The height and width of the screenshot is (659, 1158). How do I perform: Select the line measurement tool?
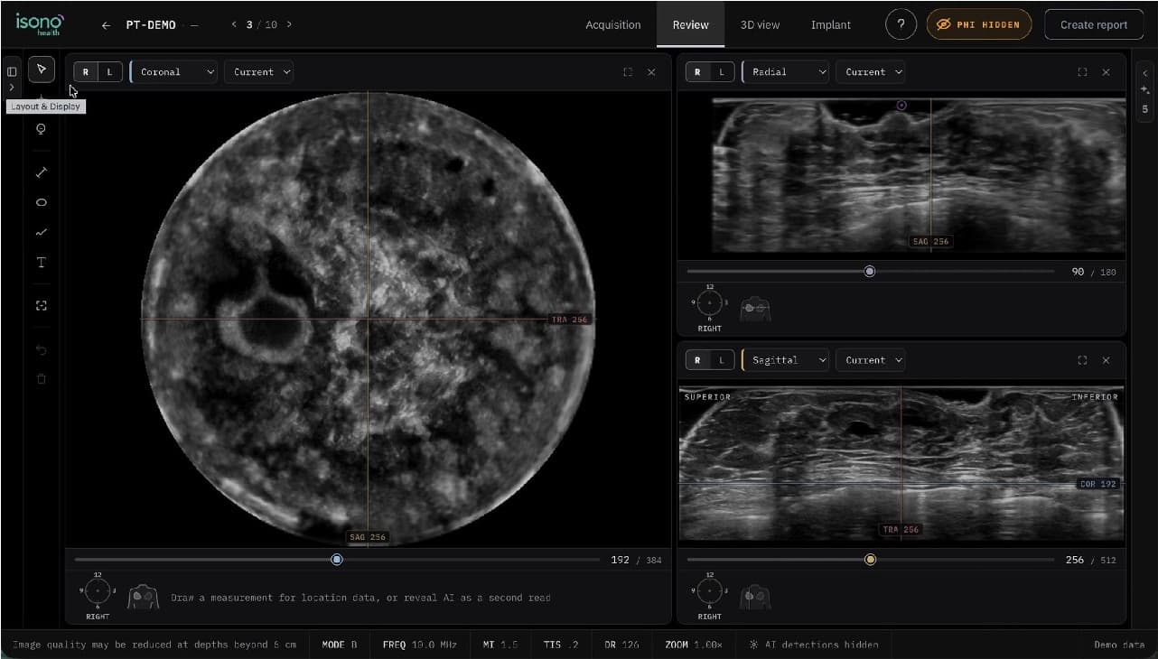click(41, 172)
